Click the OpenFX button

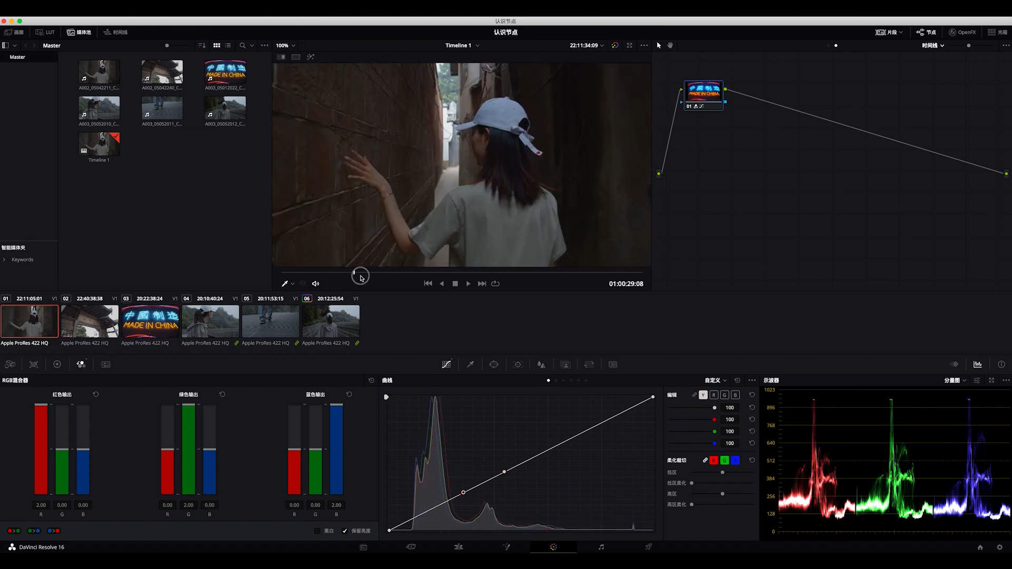[962, 32]
